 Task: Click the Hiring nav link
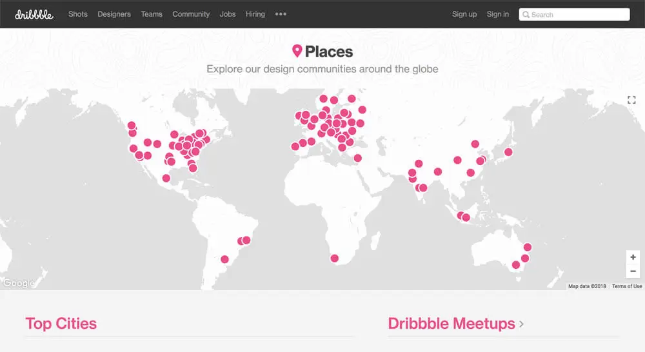(255, 14)
